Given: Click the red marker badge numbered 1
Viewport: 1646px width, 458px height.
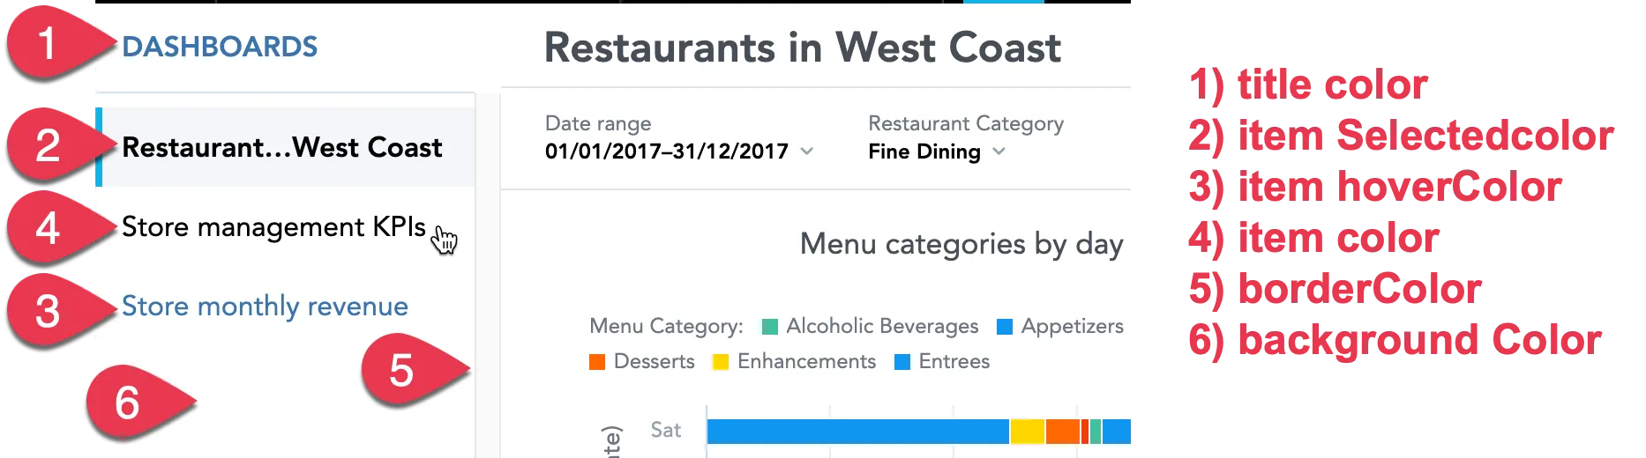Looking at the screenshot, I should (46, 42).
